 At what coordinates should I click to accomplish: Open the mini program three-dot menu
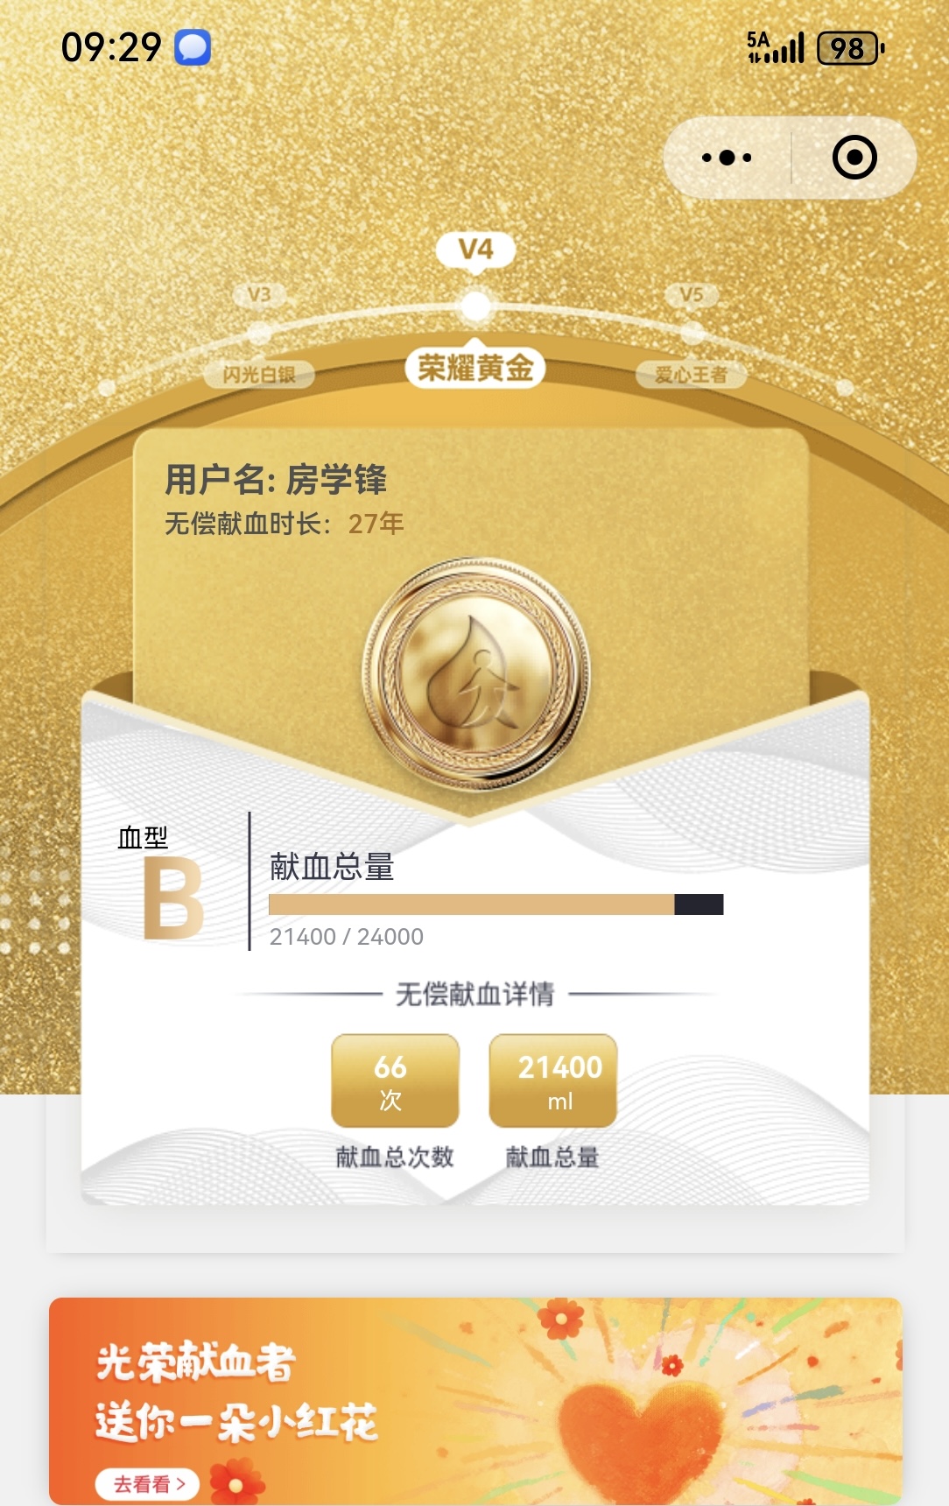tap(727, 158)
